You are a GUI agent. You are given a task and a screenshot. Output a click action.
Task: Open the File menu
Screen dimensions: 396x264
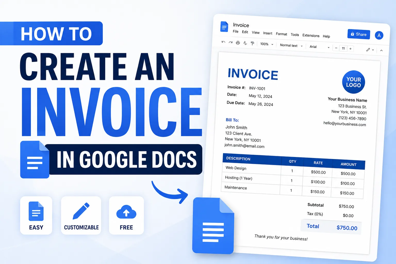tap(236, 31)
